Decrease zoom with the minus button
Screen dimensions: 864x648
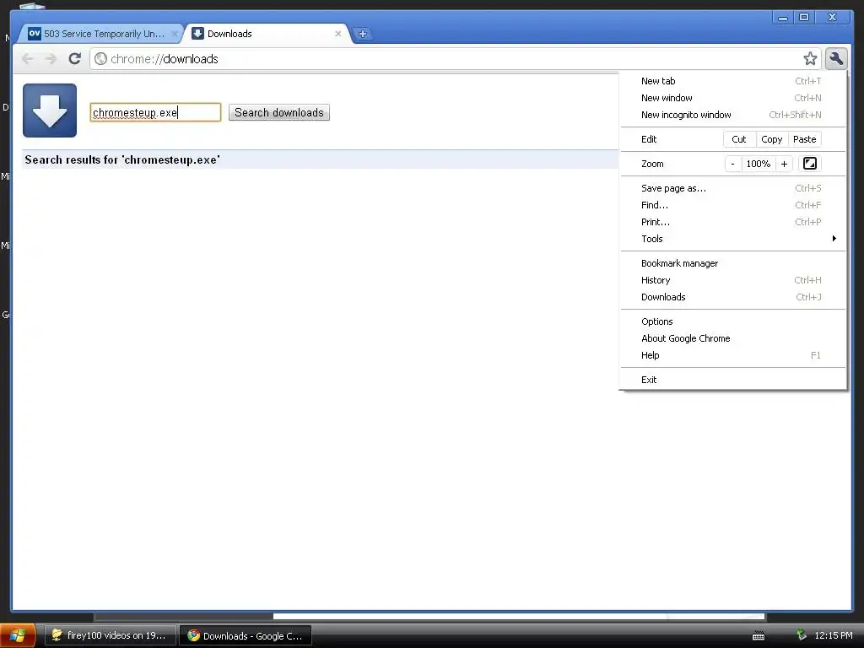[733, 164]
